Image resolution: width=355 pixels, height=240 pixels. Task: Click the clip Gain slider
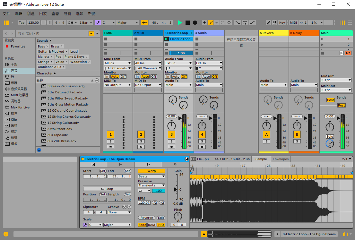(x=176, y=189)
